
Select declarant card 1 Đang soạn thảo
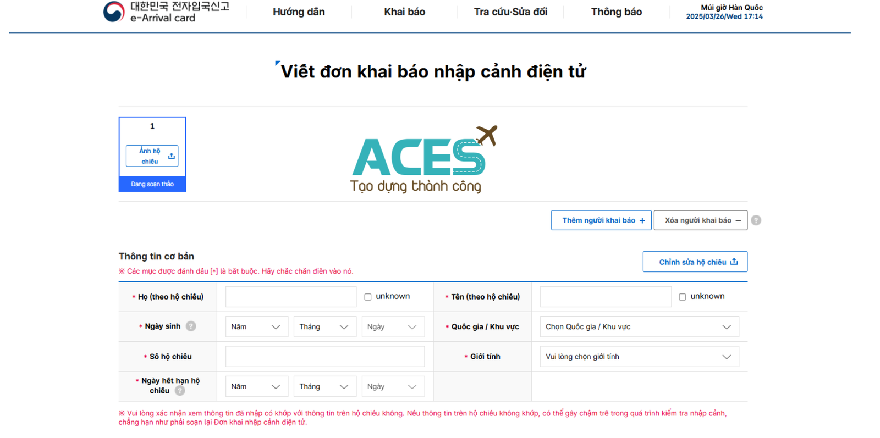[152, 154]
